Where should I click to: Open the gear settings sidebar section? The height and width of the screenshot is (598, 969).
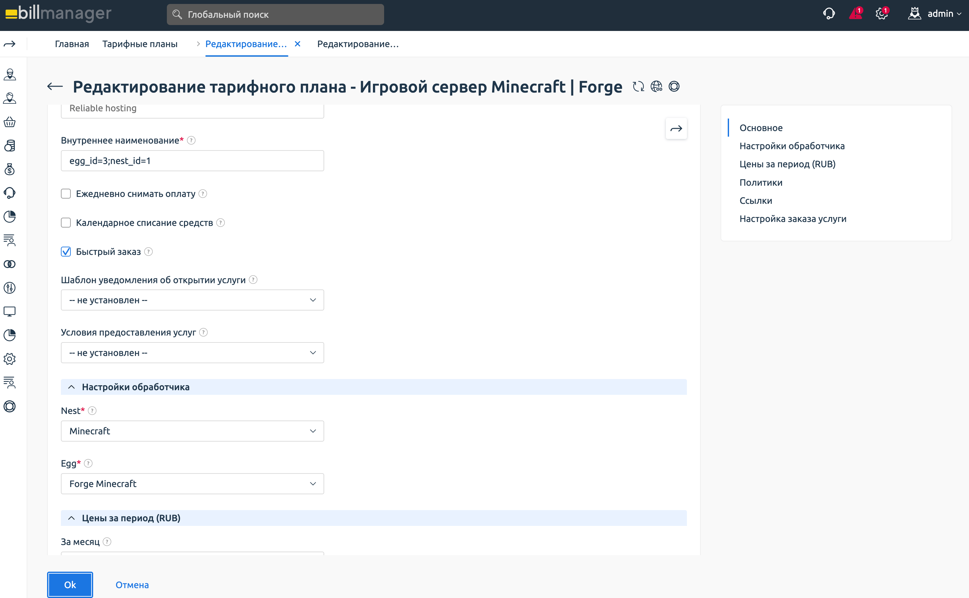[x=10, y=359]
